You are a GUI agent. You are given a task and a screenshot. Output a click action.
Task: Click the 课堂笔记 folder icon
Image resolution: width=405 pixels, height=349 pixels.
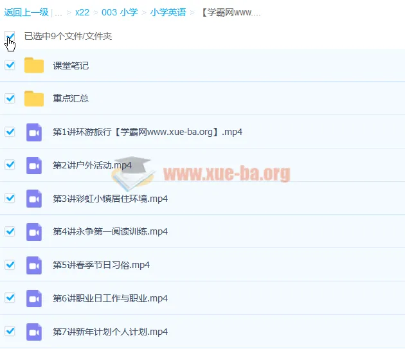(34, 66)
